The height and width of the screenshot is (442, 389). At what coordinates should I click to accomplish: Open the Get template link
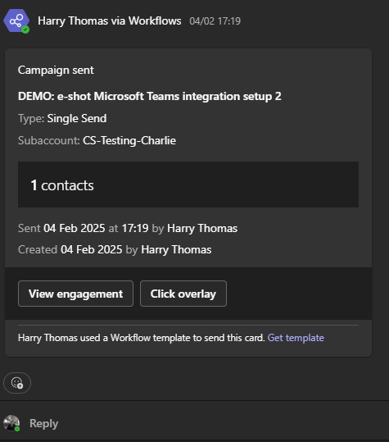coord(296,338)
